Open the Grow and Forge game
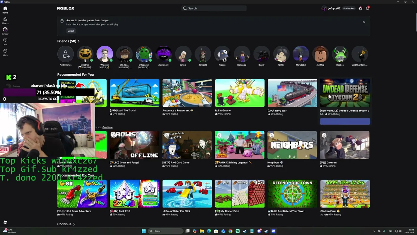Viewport: 417px width, 235px height. coord(135,145)
